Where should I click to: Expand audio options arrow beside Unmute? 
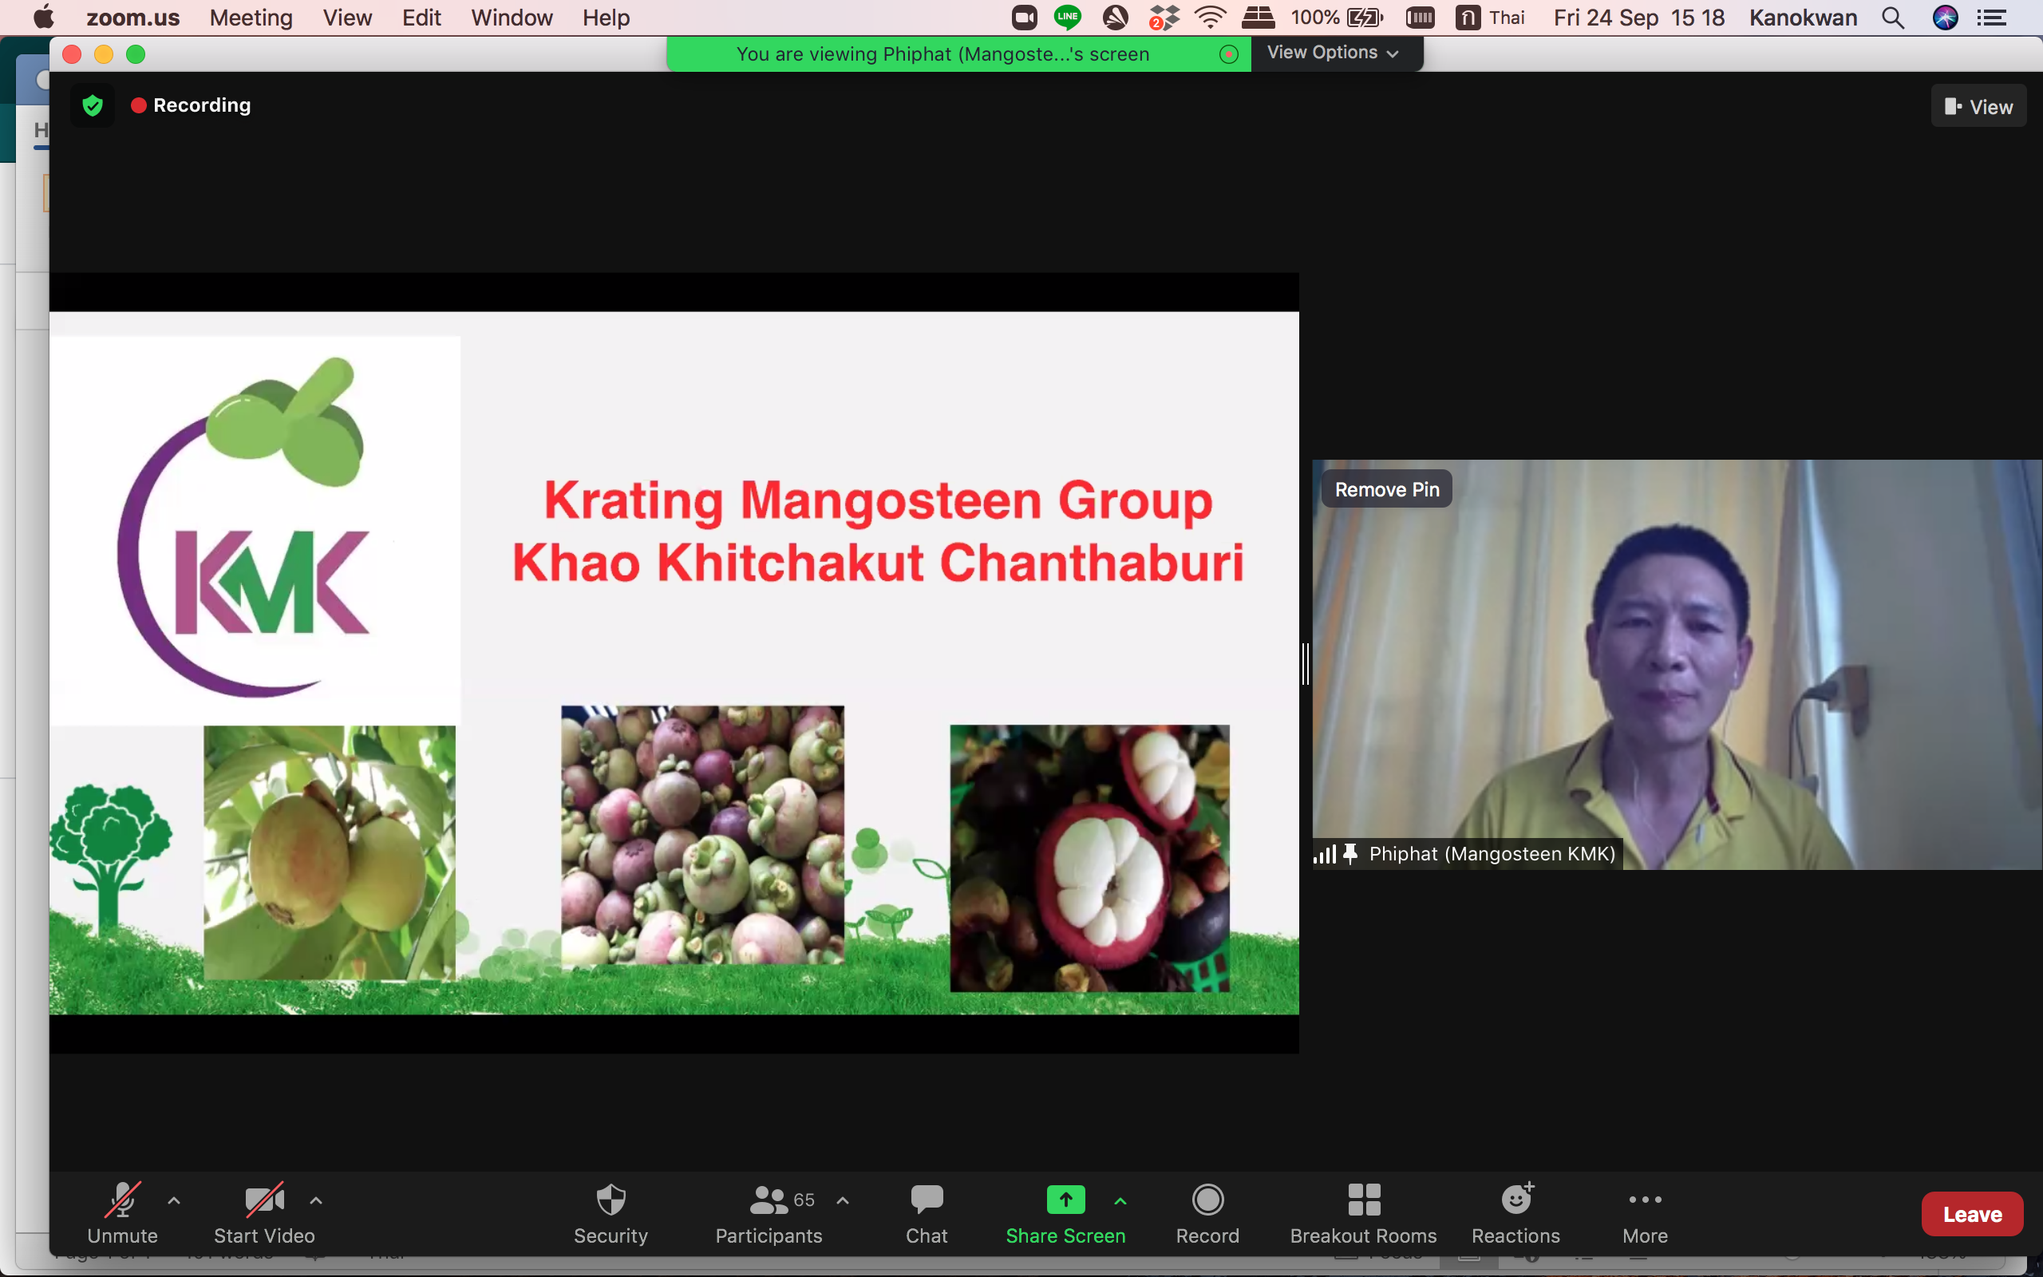(174, 1200)
